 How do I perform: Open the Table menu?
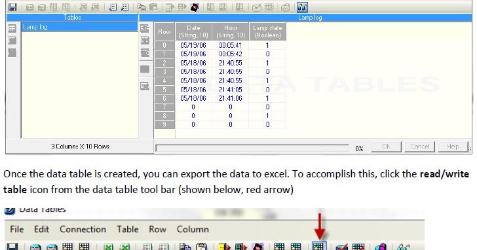tap(128, 229)
